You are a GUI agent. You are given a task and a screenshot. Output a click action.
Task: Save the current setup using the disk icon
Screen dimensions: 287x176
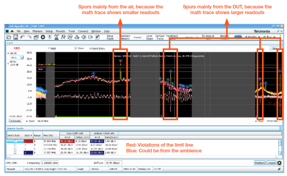[15, 37]
